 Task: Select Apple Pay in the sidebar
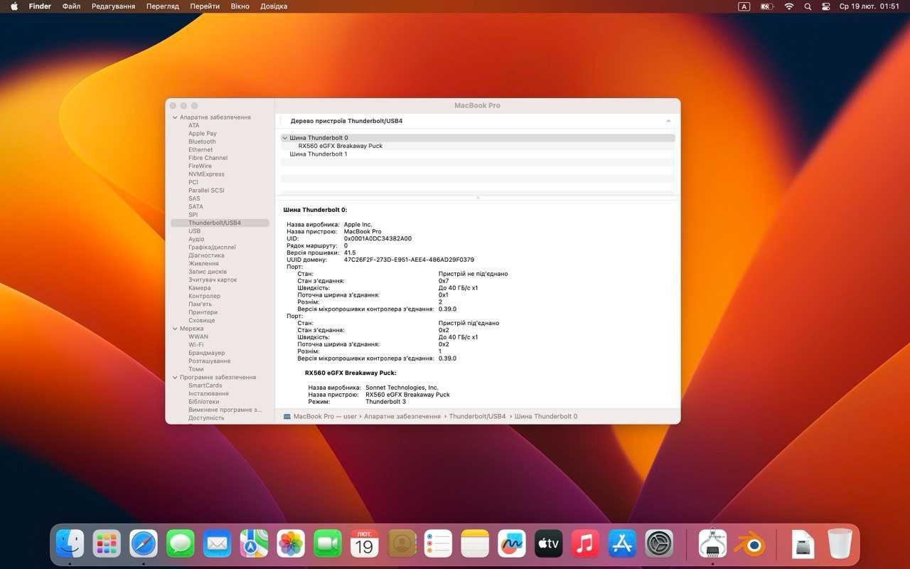pos(203,134)
